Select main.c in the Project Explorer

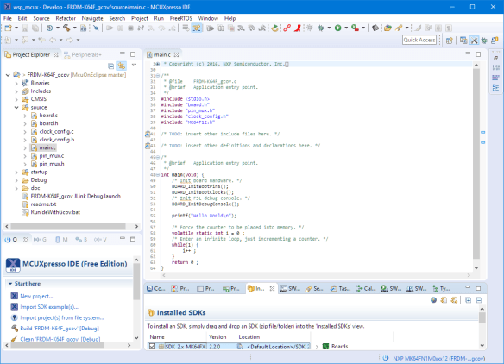point(47,147)
